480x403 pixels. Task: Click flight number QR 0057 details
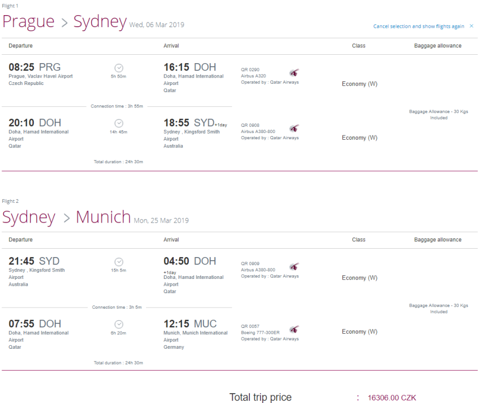(250, 326)
